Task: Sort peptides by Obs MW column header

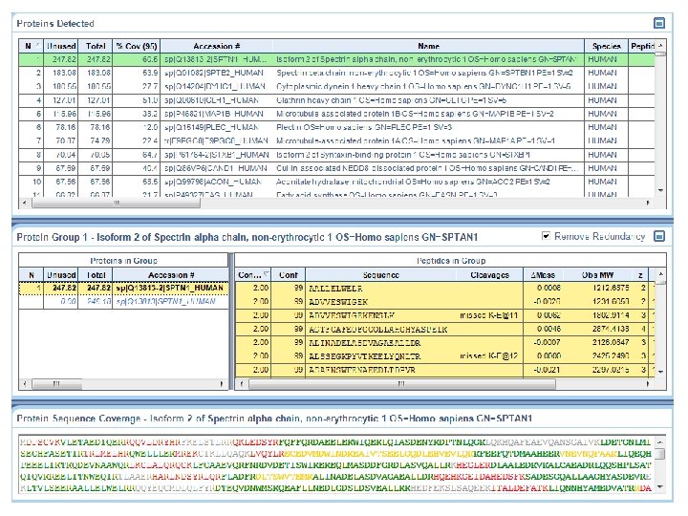Action: click(597, 274)
